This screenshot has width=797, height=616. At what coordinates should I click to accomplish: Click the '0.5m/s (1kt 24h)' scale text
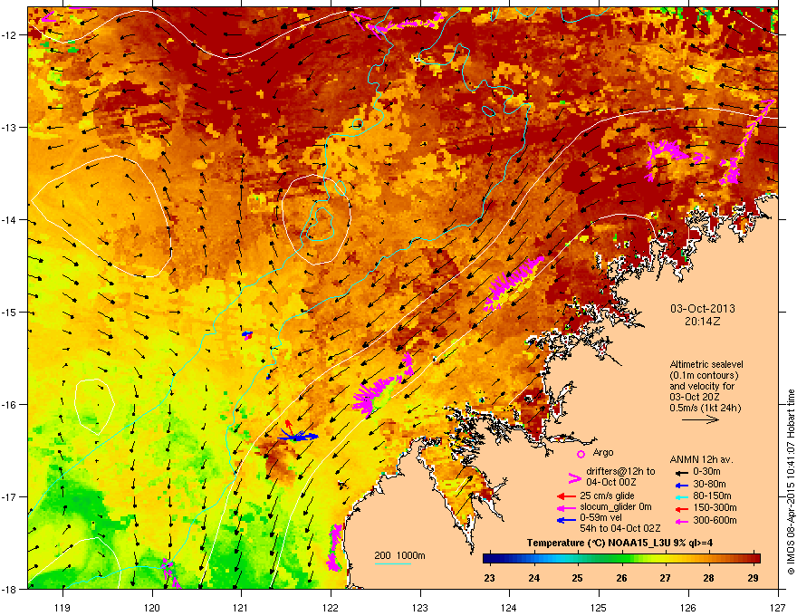coord(705,408)
